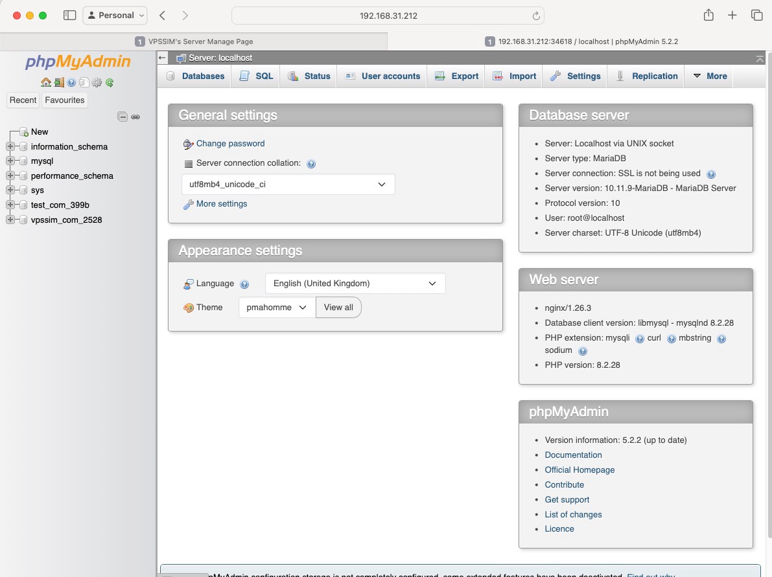The image size is (772, 577).
Task: Open the Import tab
Action: 515,76
